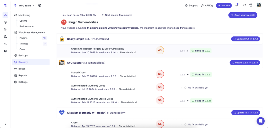Click the score 65 circle gauge

[160, 74]
